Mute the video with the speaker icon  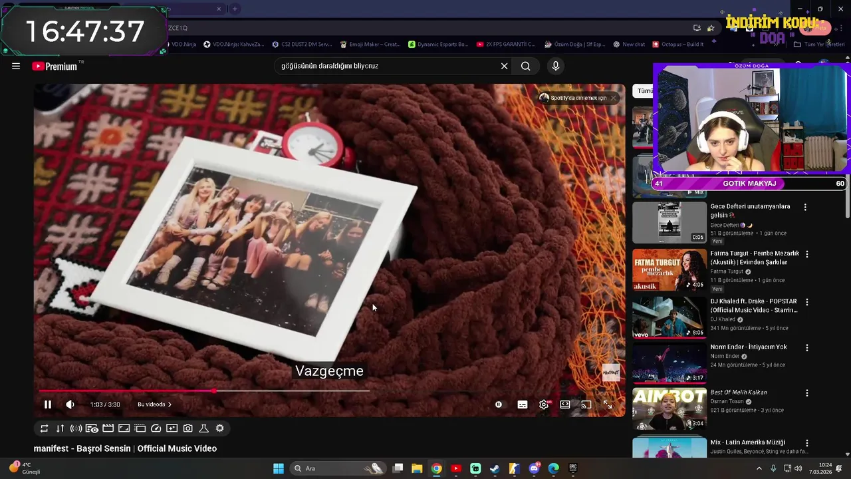70,404
